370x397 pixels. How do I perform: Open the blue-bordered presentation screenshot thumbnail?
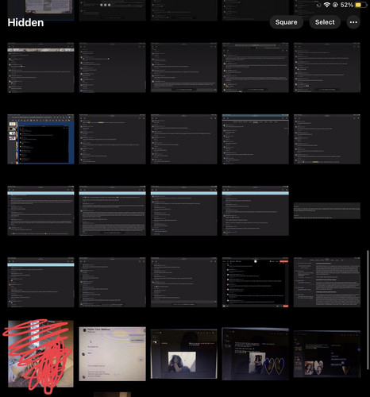click(x=40, y=139)
